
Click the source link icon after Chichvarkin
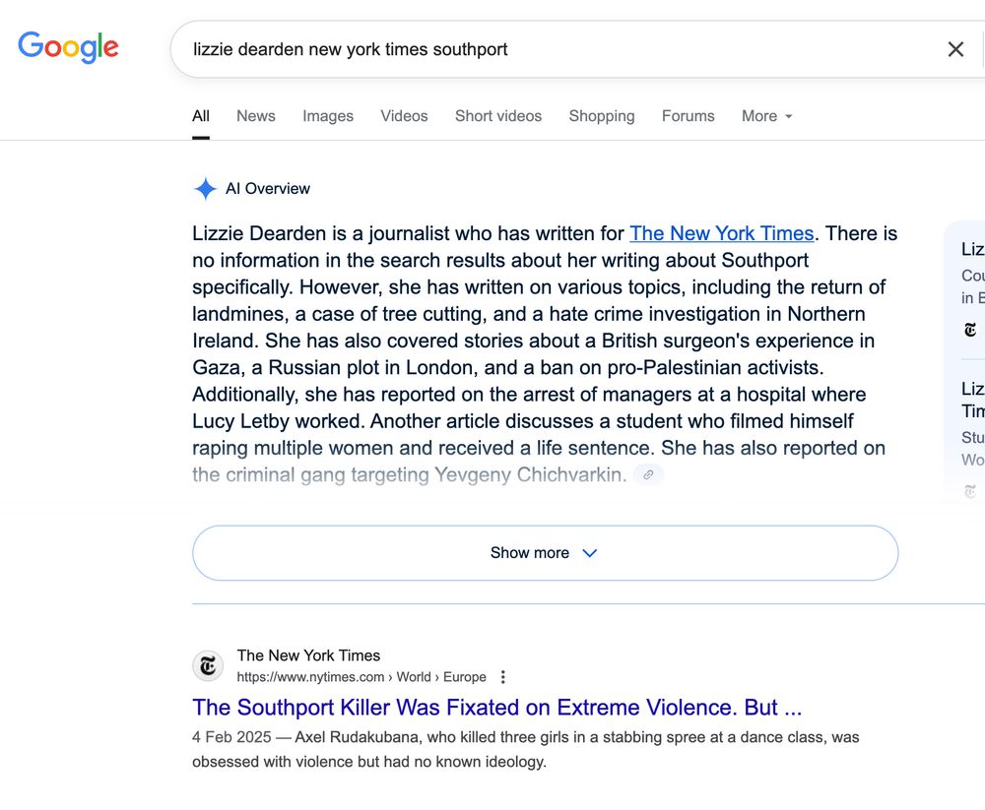coord(648,474)
